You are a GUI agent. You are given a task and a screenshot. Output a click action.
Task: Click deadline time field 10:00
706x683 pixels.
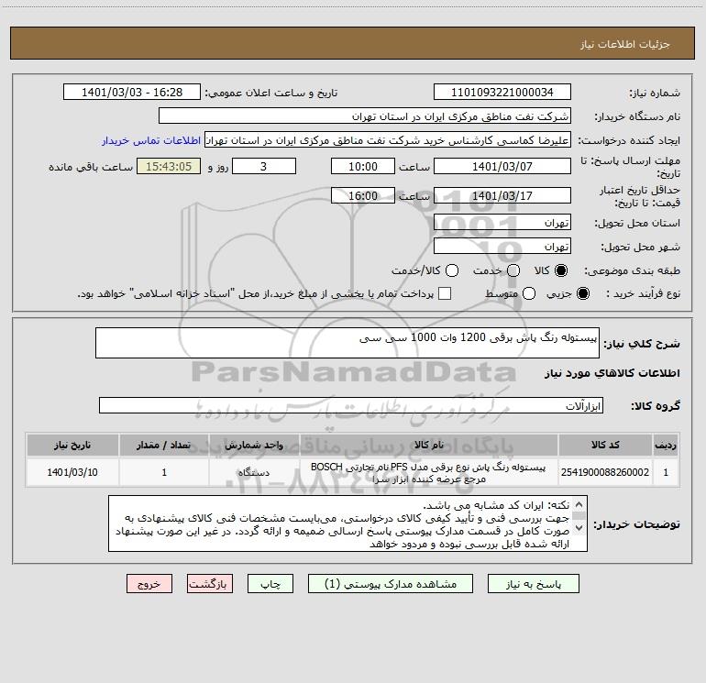coord(363,167)
